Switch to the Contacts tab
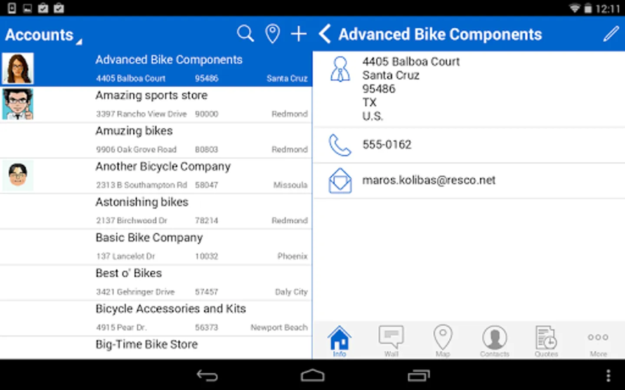Screen dimensions: 625x390 (494, 341)
